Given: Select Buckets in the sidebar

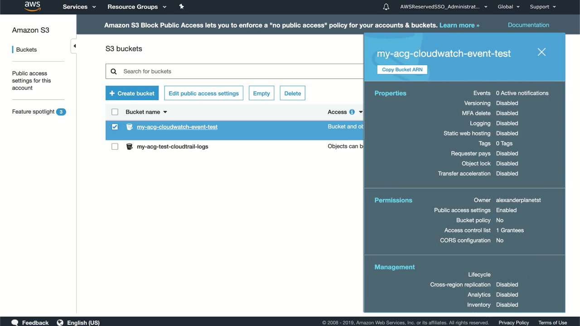Looking at the screenshot, I should 26,50.
